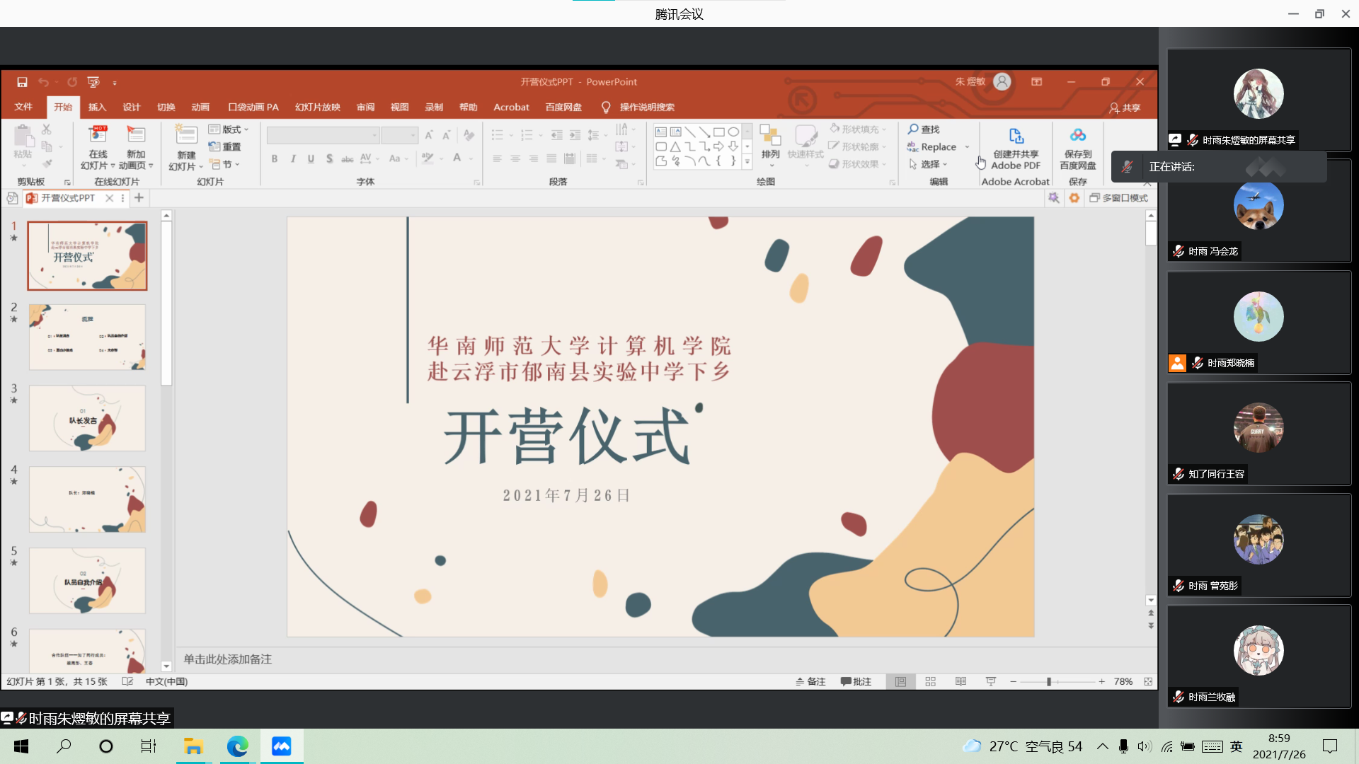Switch to the 设计 ribbon tab
This screenshot has height=764, width=1359.
[x=132, y=107]
